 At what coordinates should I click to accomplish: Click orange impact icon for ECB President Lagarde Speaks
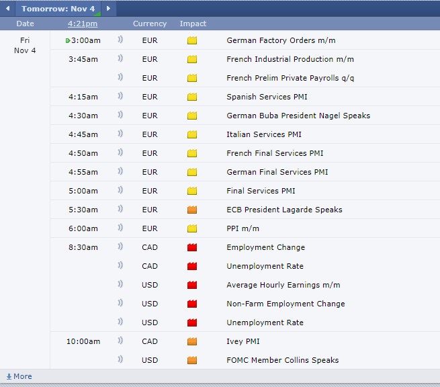[x=192, y=210]
